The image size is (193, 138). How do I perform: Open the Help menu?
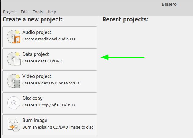tap(52, 12)
